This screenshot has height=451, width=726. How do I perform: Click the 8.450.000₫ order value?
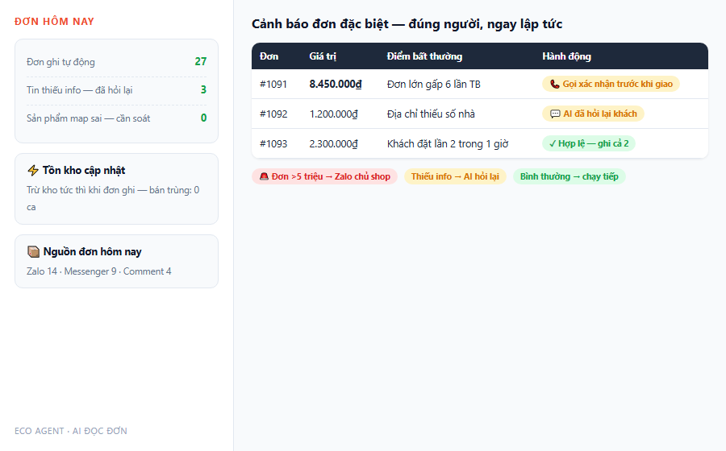[x=336, y=84]
